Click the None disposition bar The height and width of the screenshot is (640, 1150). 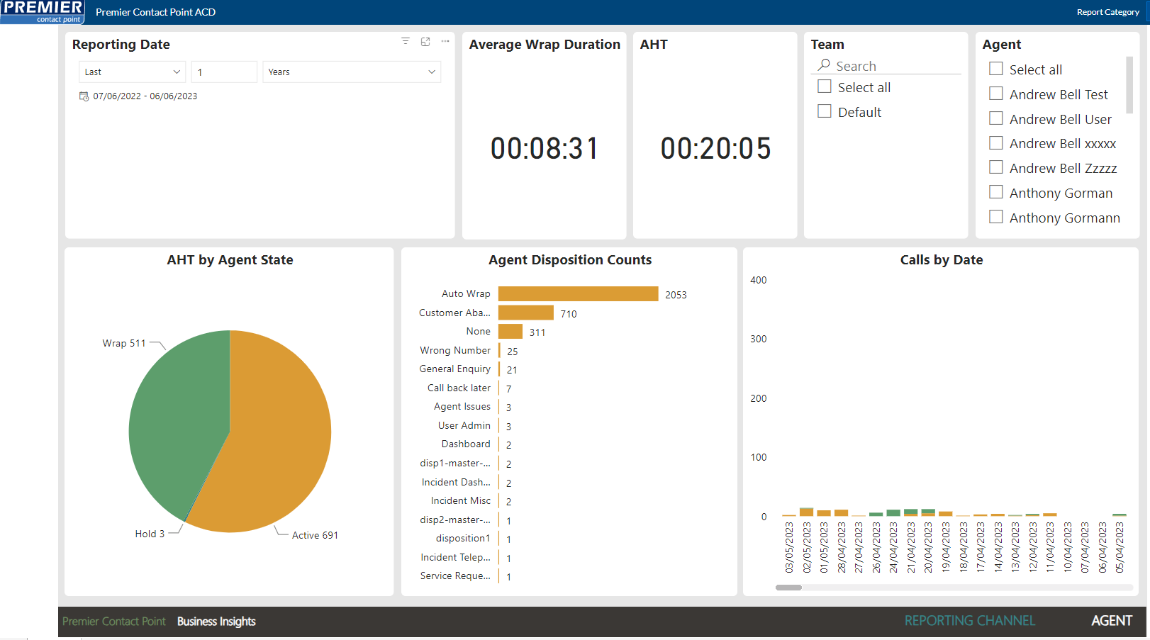[510, 332]
